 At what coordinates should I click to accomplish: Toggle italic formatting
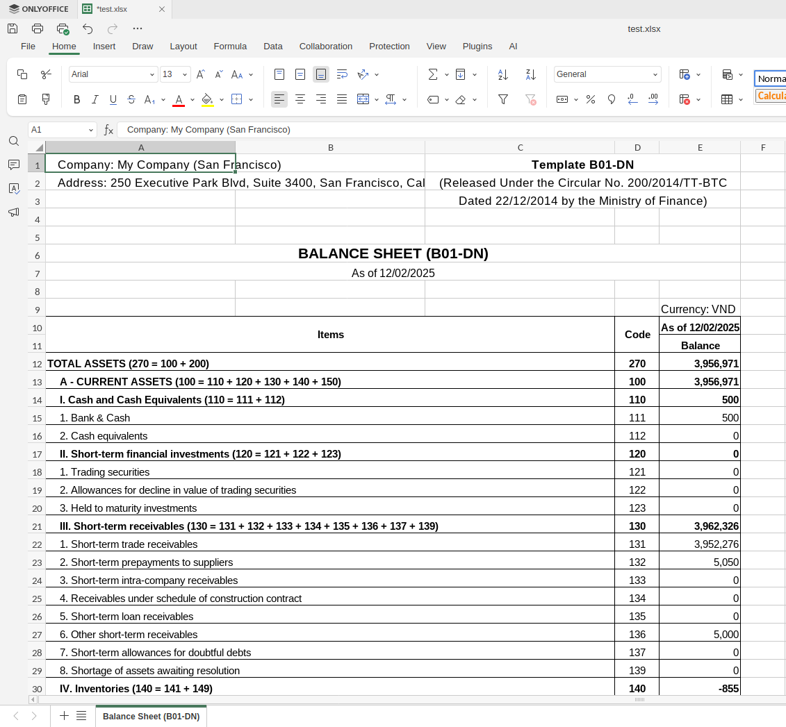pos(95,99)
